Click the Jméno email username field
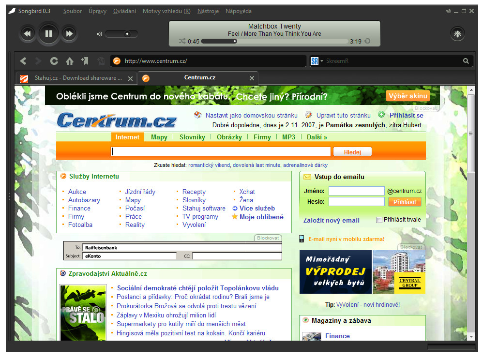 point(356,191)
